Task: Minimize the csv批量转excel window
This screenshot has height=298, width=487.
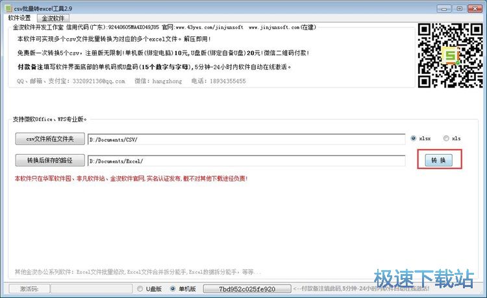Action: [x=444, y=8]
